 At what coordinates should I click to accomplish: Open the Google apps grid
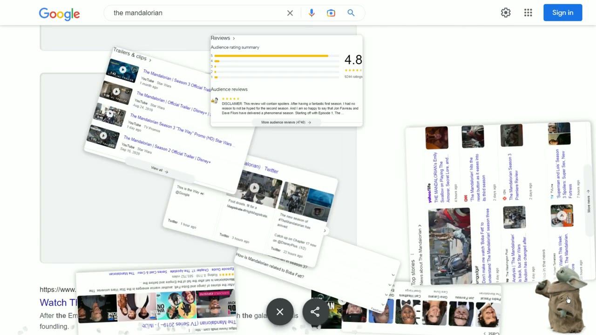click(x=528, y=13)
